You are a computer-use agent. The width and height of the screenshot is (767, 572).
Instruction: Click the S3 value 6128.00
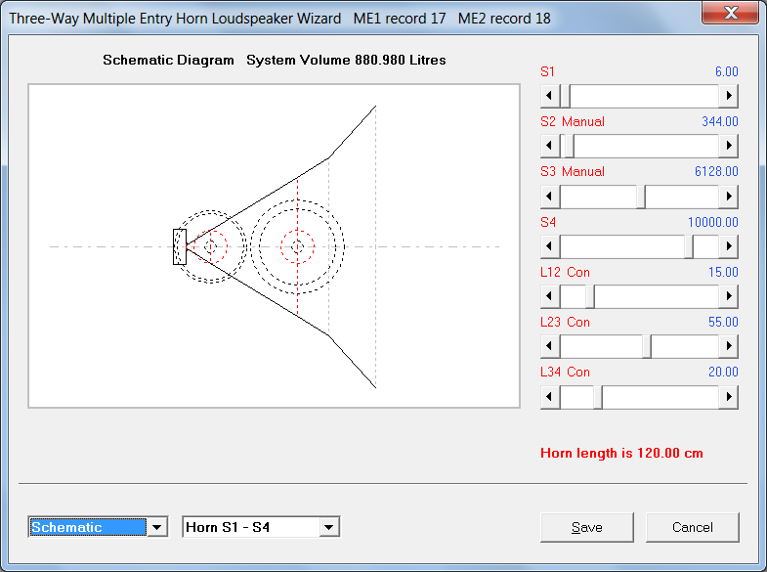pyautogui.click(x=716, y=171)
